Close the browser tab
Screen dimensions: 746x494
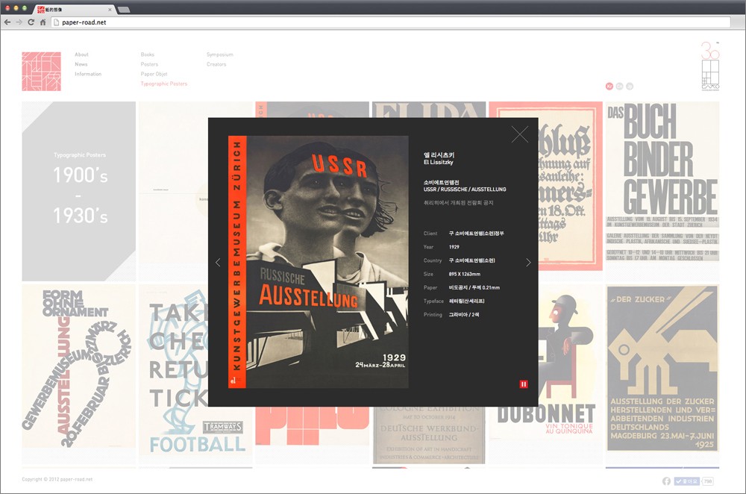pyautogui.click(x=110, y=10)
